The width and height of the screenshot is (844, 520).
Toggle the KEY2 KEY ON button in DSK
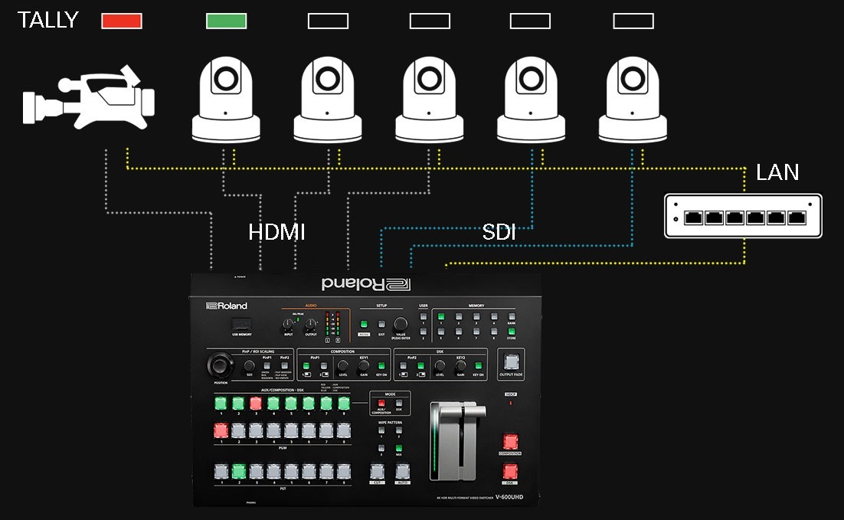click(478, 367)
